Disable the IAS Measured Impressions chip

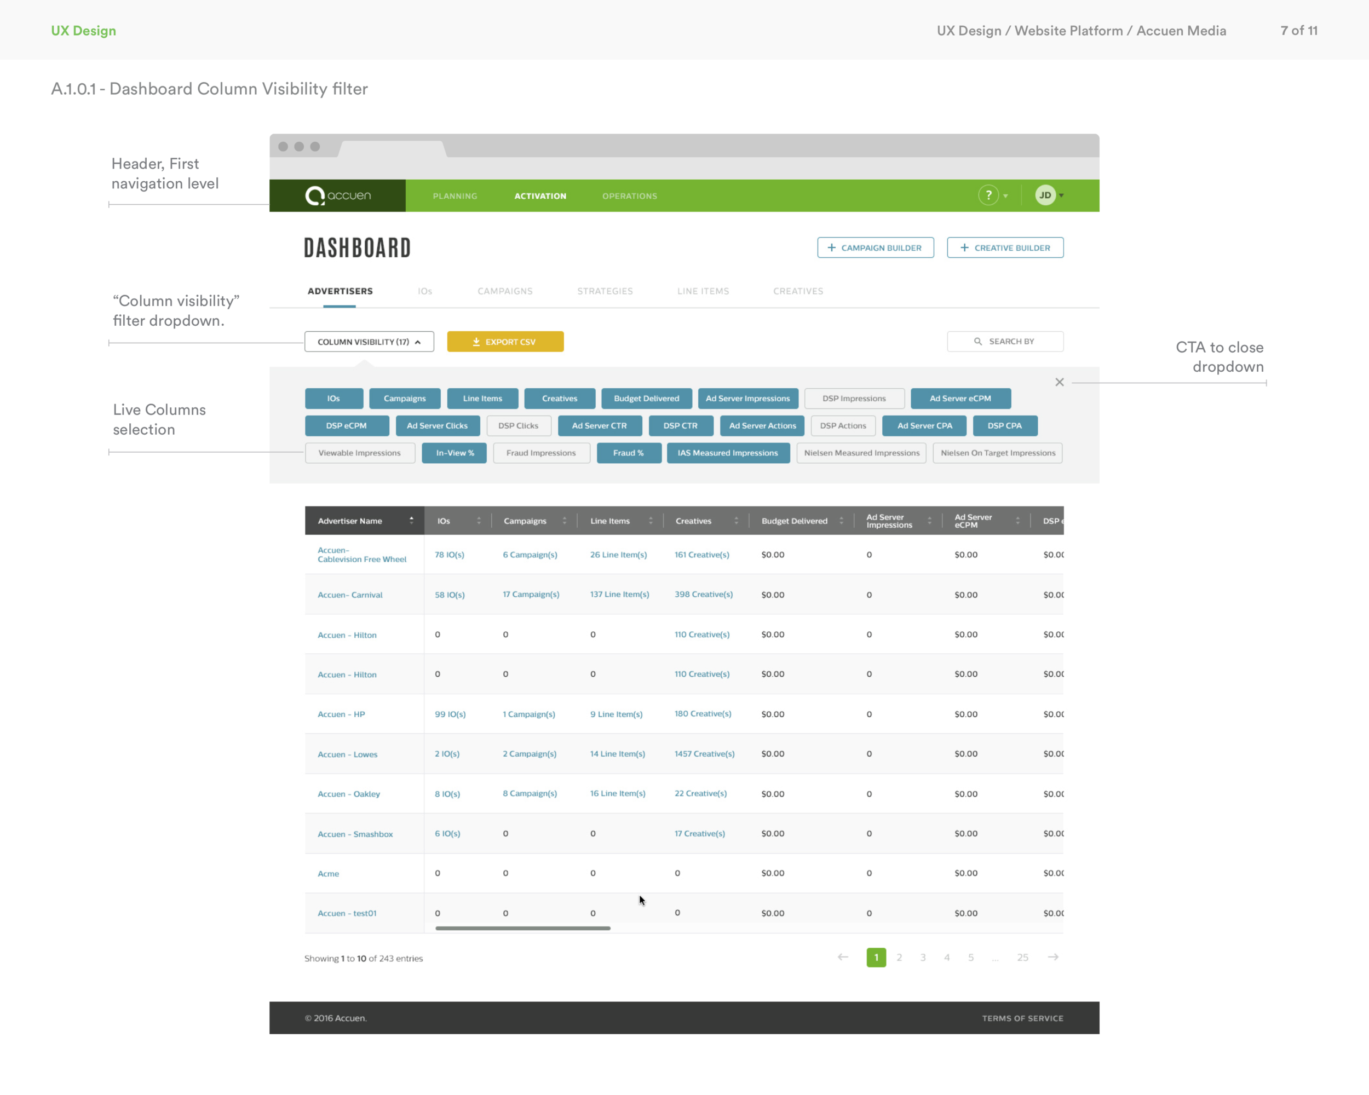point(728,453)
